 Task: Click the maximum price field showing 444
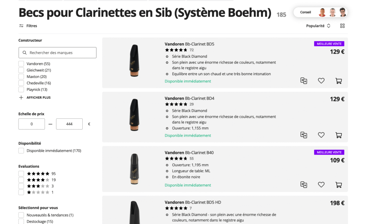click(69, 124)
